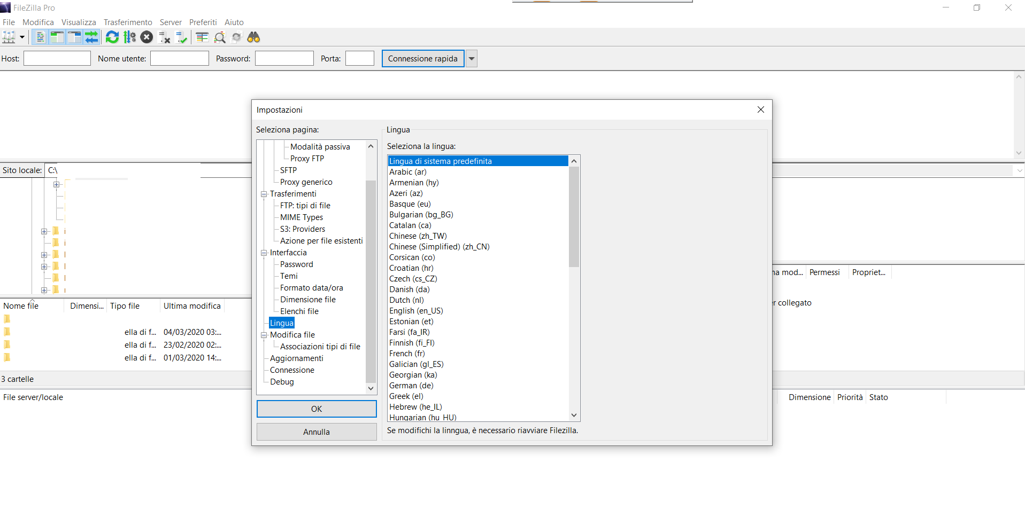Click the settings tree scrollbar up arrow
The height and width of the screenshot is (517, 1025).
coord(371,146)
